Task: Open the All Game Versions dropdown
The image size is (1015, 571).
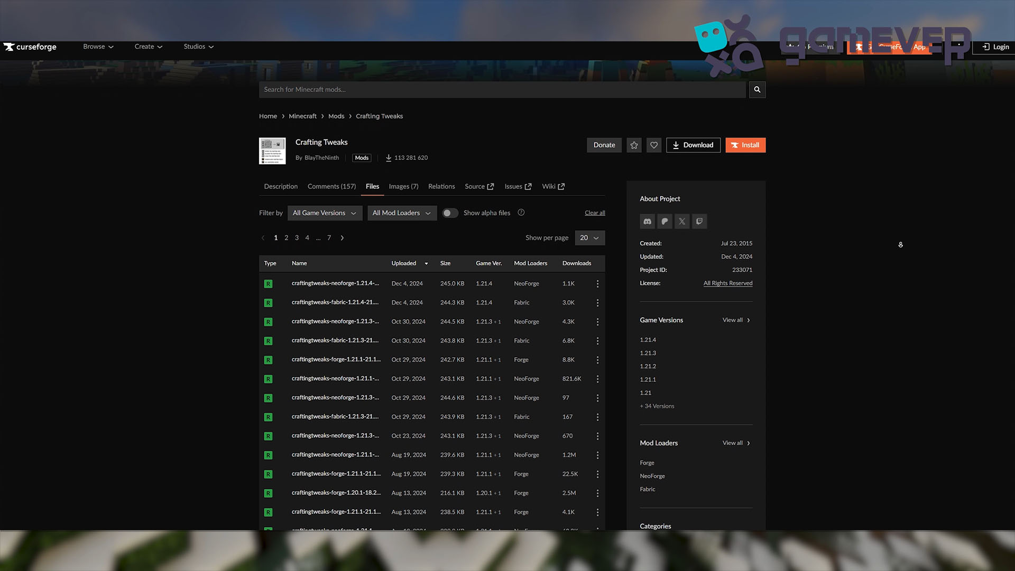Action: [x=325, y=213]
